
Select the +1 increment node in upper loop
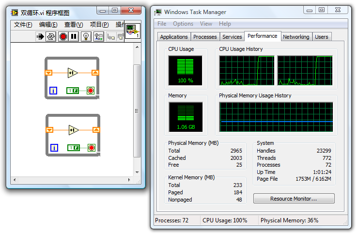(x=73, y=73)
